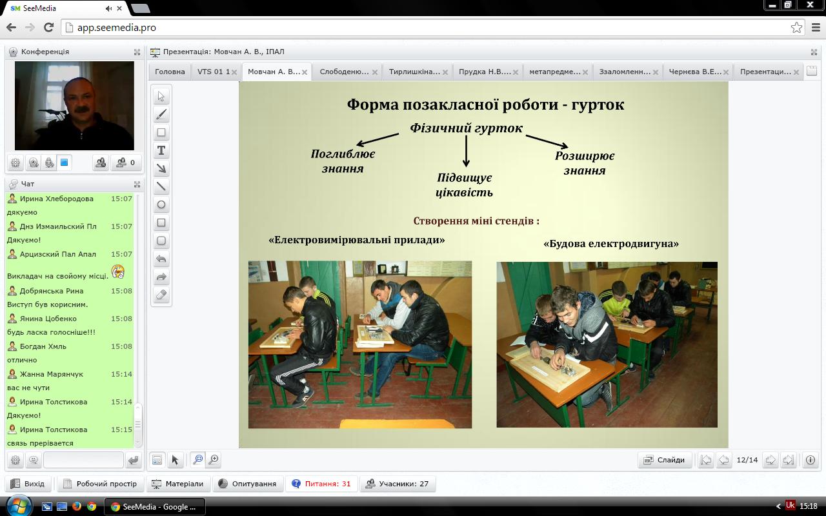Select the circle shape tool
This screenshot has height=516, width=826.
point(161,205)
